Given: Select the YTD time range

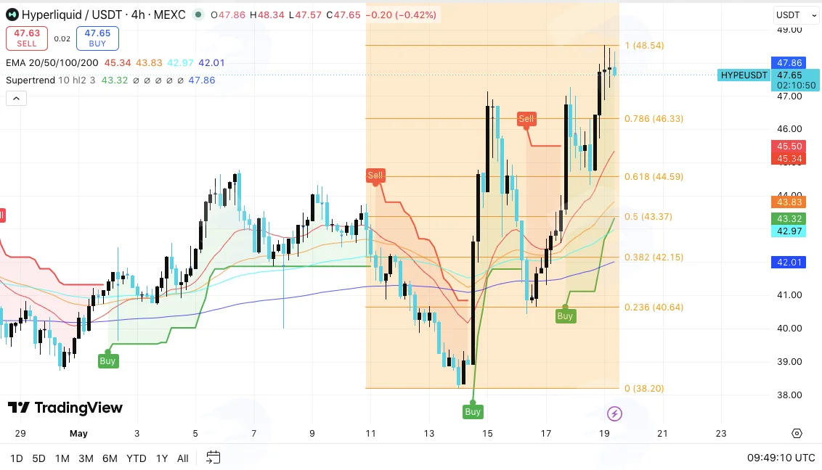Looking at the screenshot, I should click(137, 458).
